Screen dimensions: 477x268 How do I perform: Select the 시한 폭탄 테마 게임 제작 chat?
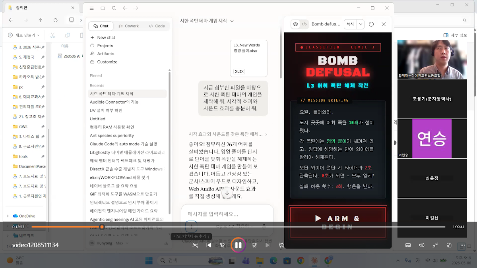[x=127, y=94]
